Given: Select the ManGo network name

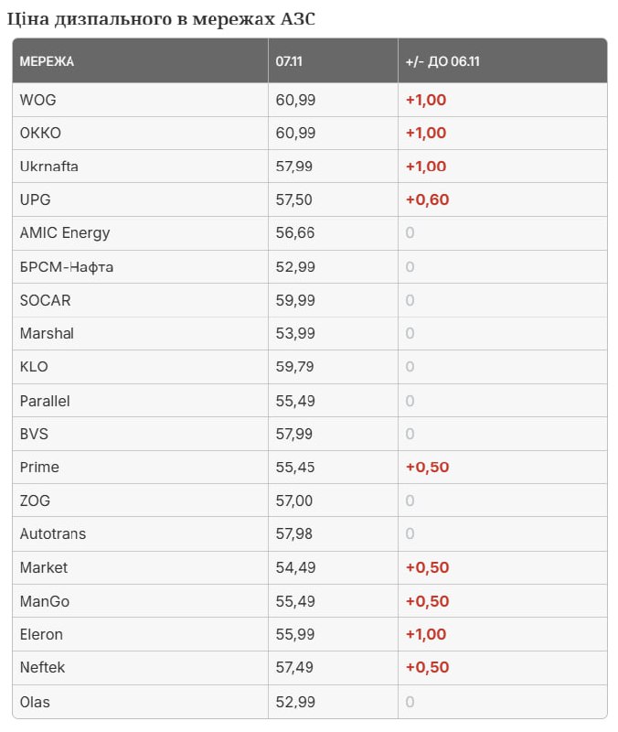Looking at the screenshot, I should [x=44, y=601].
